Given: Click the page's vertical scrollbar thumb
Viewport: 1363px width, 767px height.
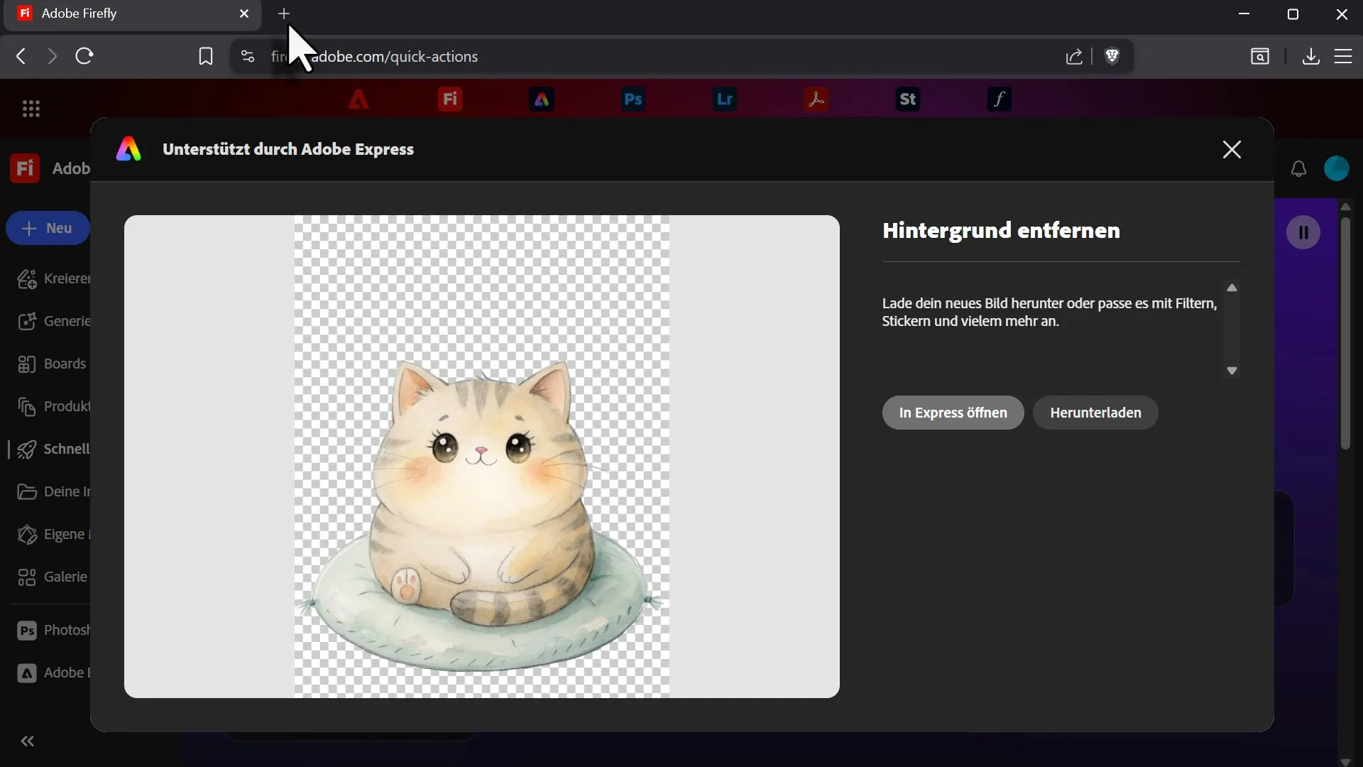Looking at the screenshot, I should [x=1345, y=334].
